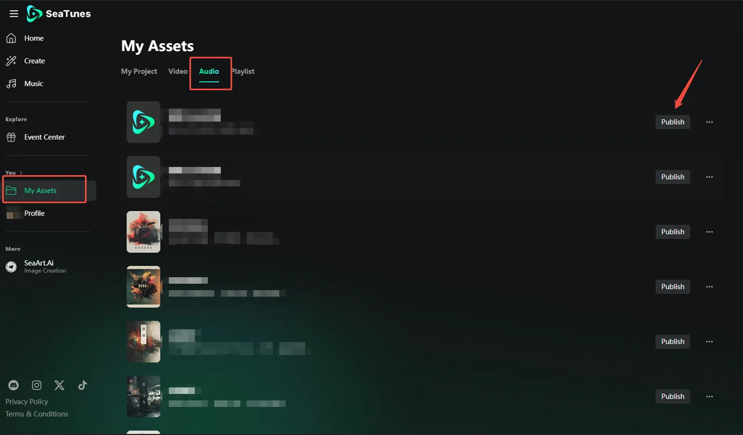Screen dimensions: 743x435
Task: Open Discord social icon
Action: 14,385
